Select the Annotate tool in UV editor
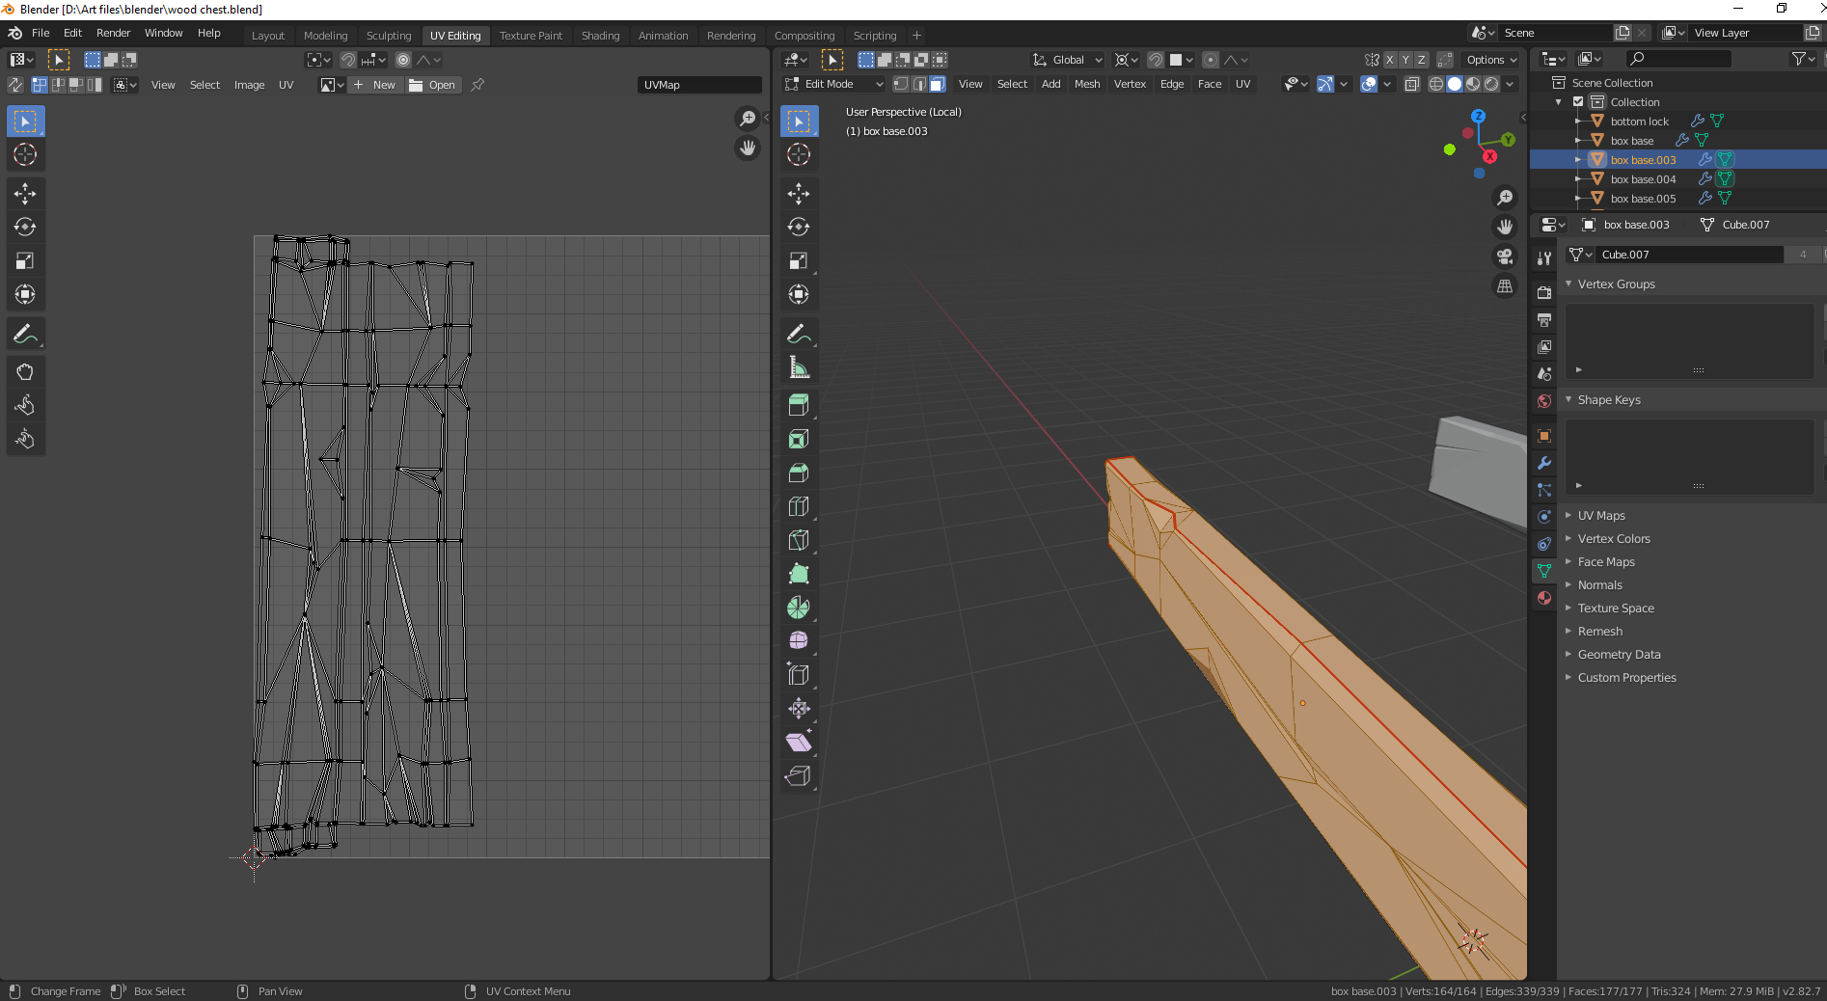The image size is (1827, 1001). (25, 334)
